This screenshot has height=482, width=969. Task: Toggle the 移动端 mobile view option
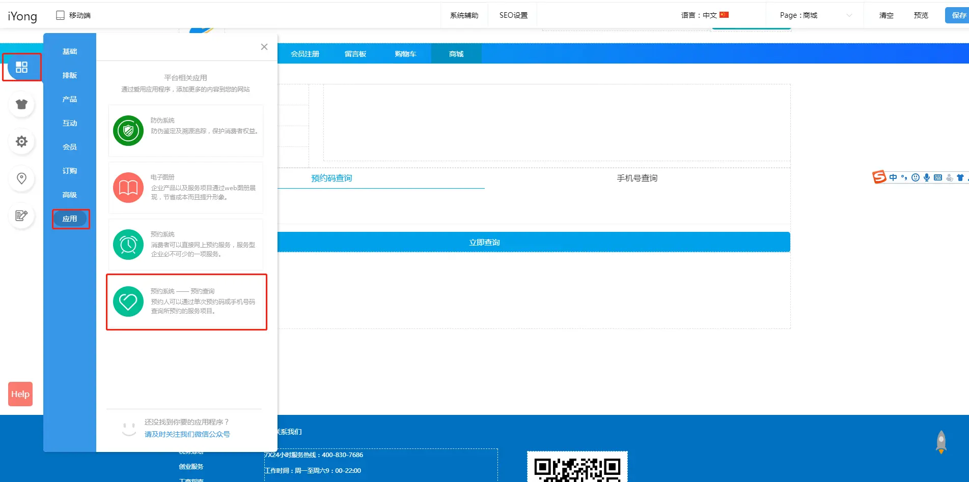(x=73, y=15)
